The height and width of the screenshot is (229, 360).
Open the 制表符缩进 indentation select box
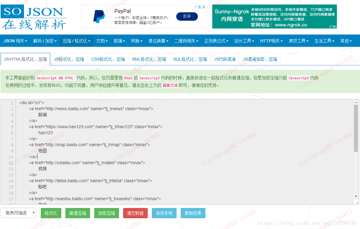(x=19, y=213)
